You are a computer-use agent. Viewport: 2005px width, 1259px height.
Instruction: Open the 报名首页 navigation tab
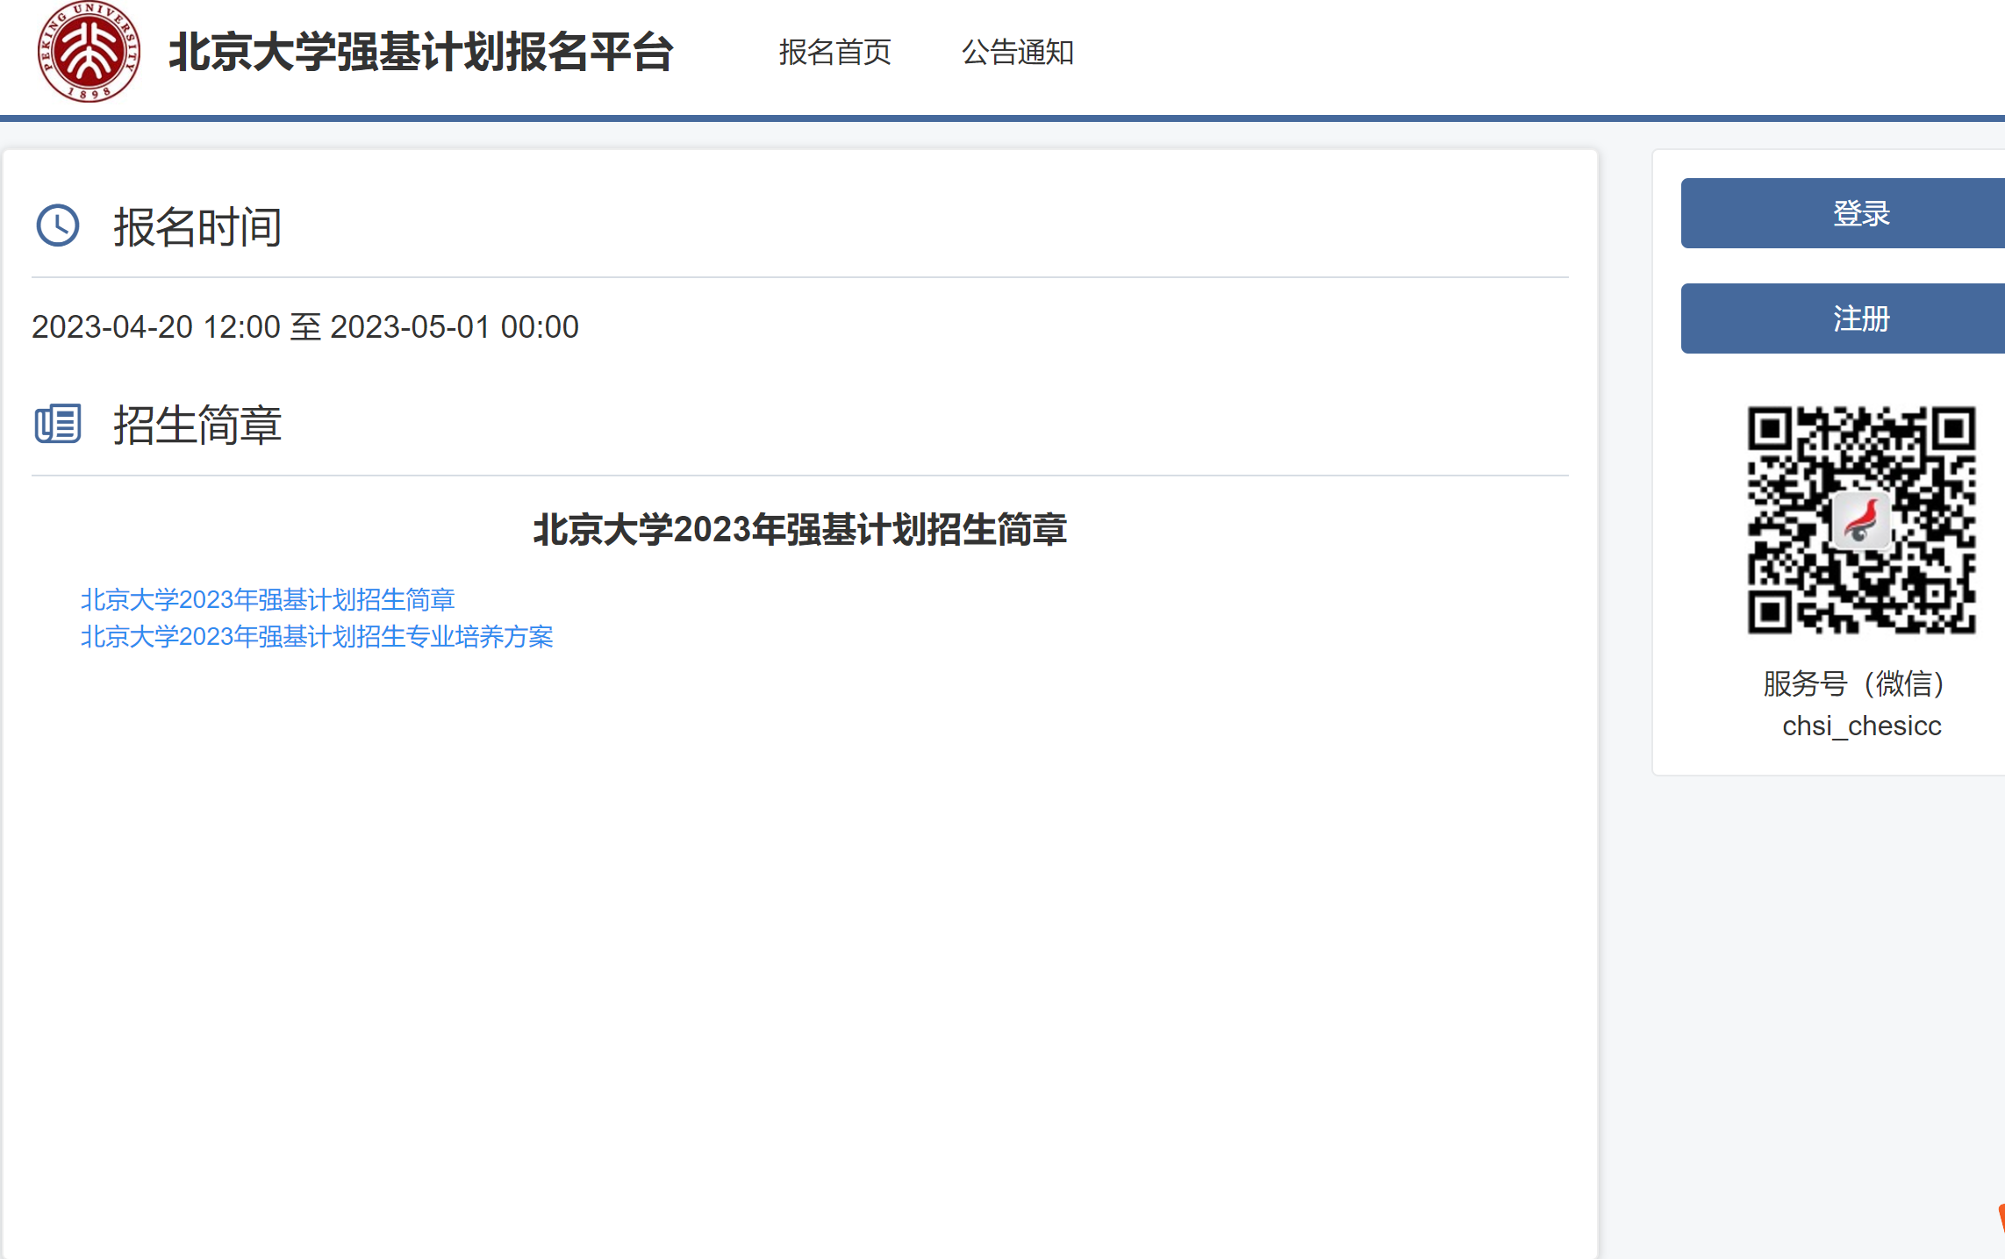pos(834,52)
